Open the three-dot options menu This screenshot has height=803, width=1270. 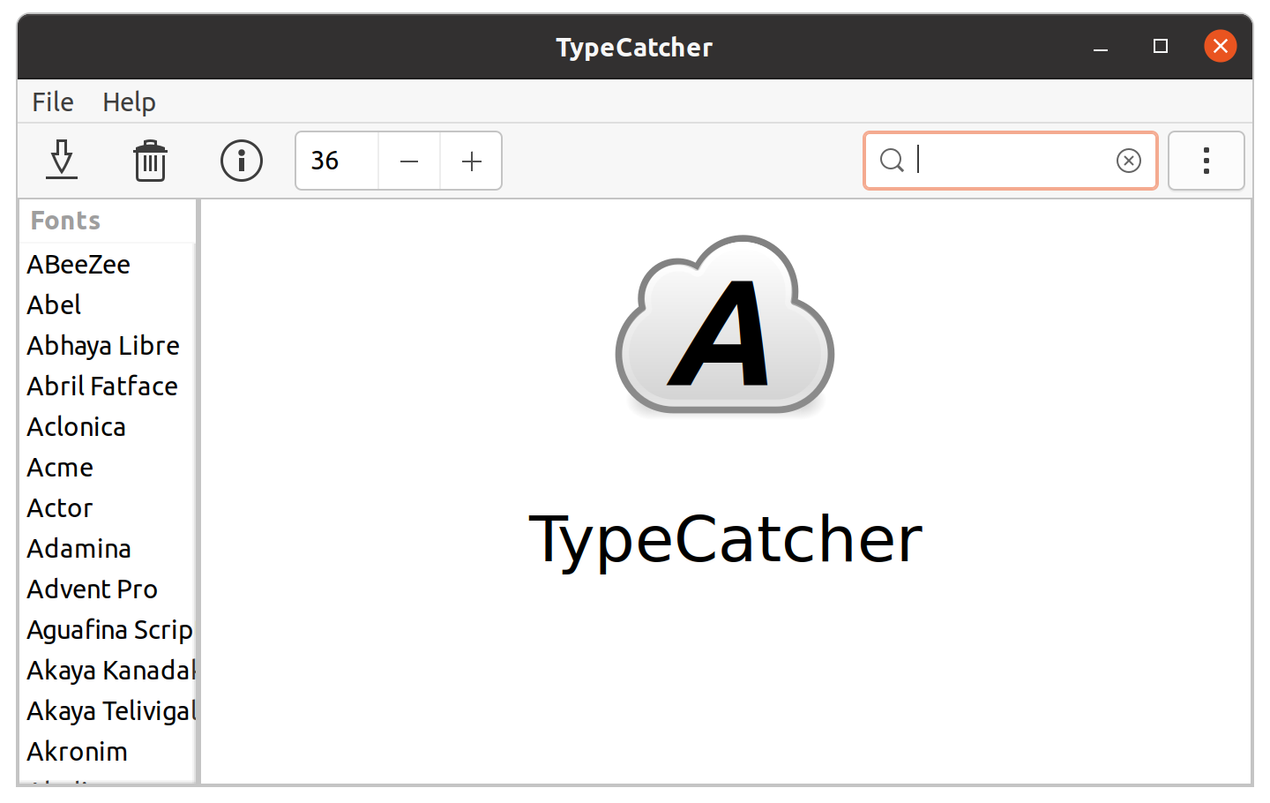pos(1206,161)
